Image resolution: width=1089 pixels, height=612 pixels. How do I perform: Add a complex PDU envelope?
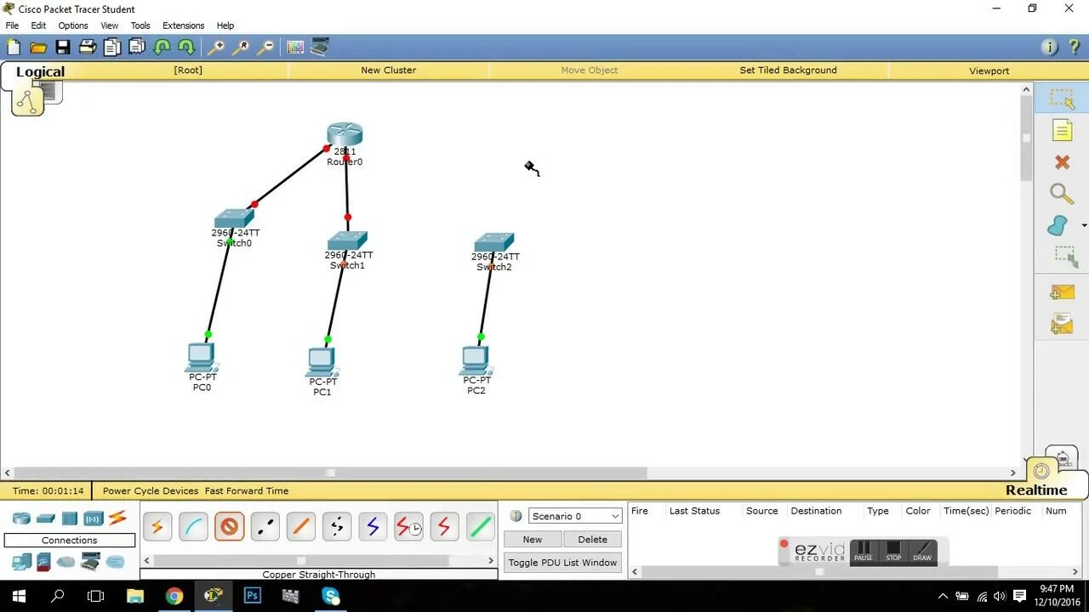pyautogui.click(x=1062, y=324)
